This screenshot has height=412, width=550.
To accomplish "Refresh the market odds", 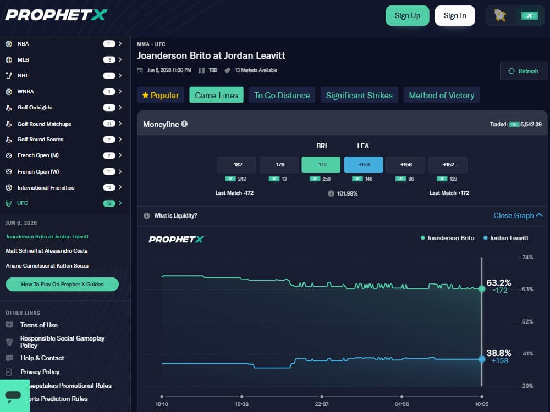I will 524,71.
